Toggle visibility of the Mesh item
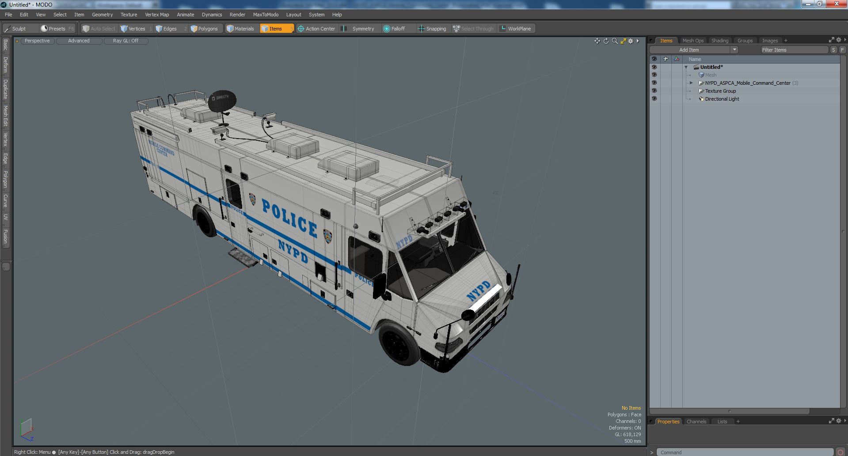 point(654,75)
